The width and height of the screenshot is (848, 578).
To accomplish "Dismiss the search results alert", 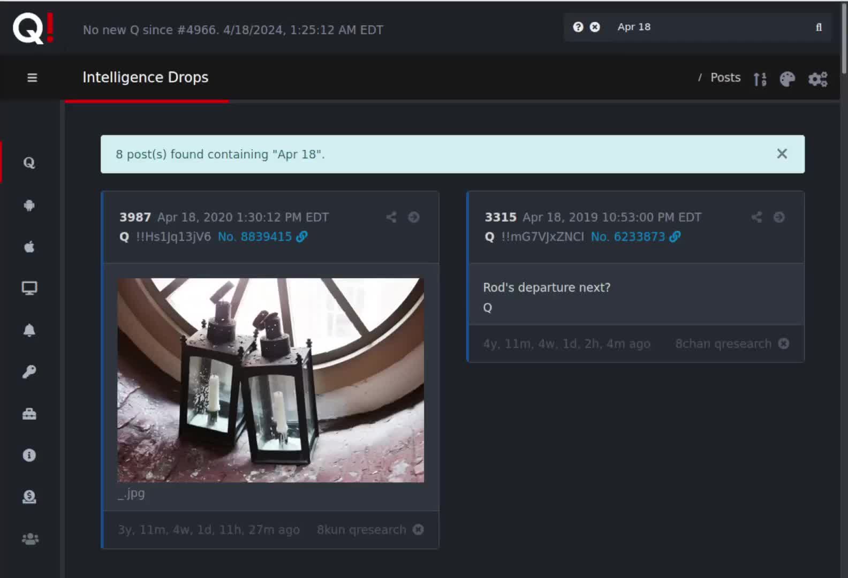I will 782,154.
